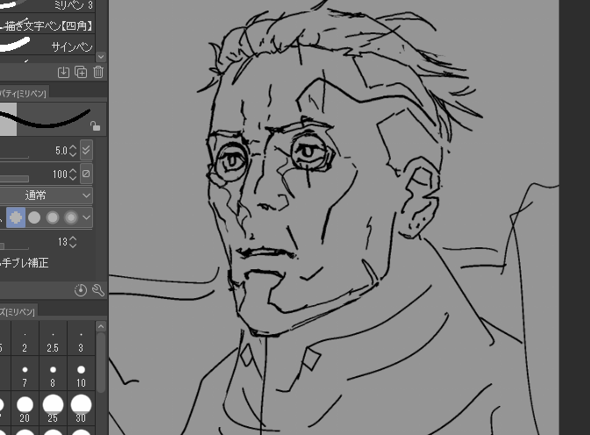
Task: Click the brush size 5.0 stepper arrows
Action: click(74, 151)
